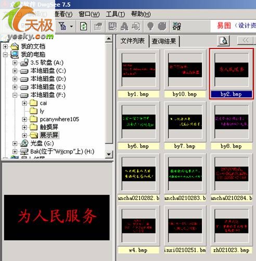Click the gears settings toolbar icon

177,27
